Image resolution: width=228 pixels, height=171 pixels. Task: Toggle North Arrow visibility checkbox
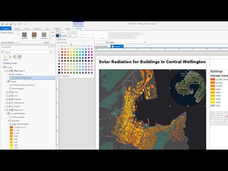point(7,103)
